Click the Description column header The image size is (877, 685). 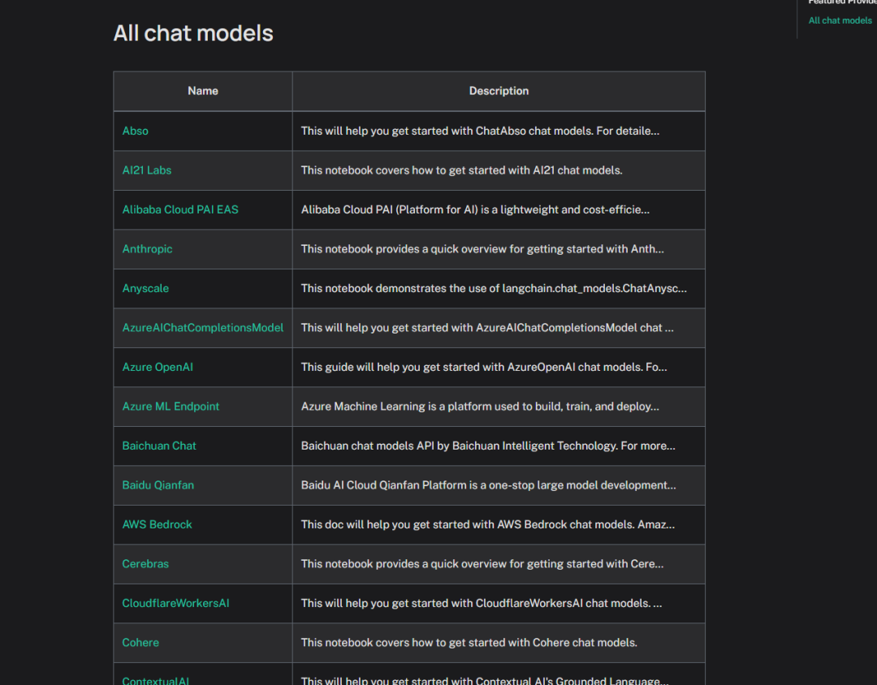[499, 91]
